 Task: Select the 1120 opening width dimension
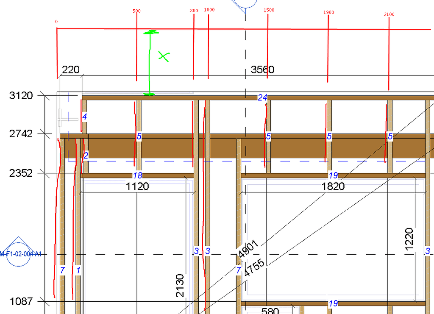point(137,186)
